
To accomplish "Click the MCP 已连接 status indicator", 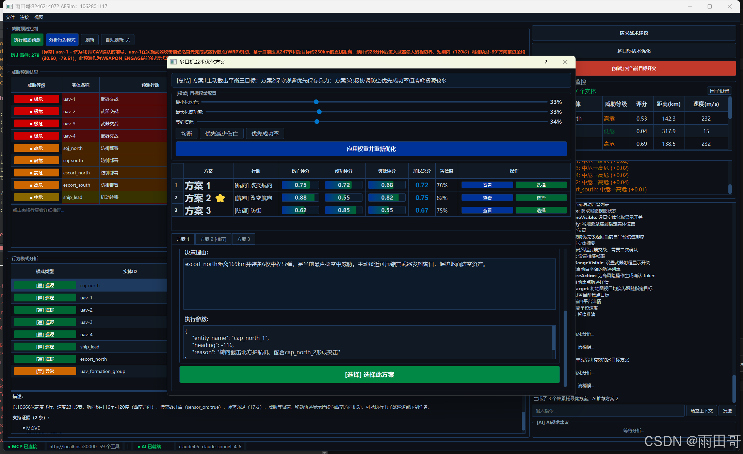I will [x=23, y=447].
